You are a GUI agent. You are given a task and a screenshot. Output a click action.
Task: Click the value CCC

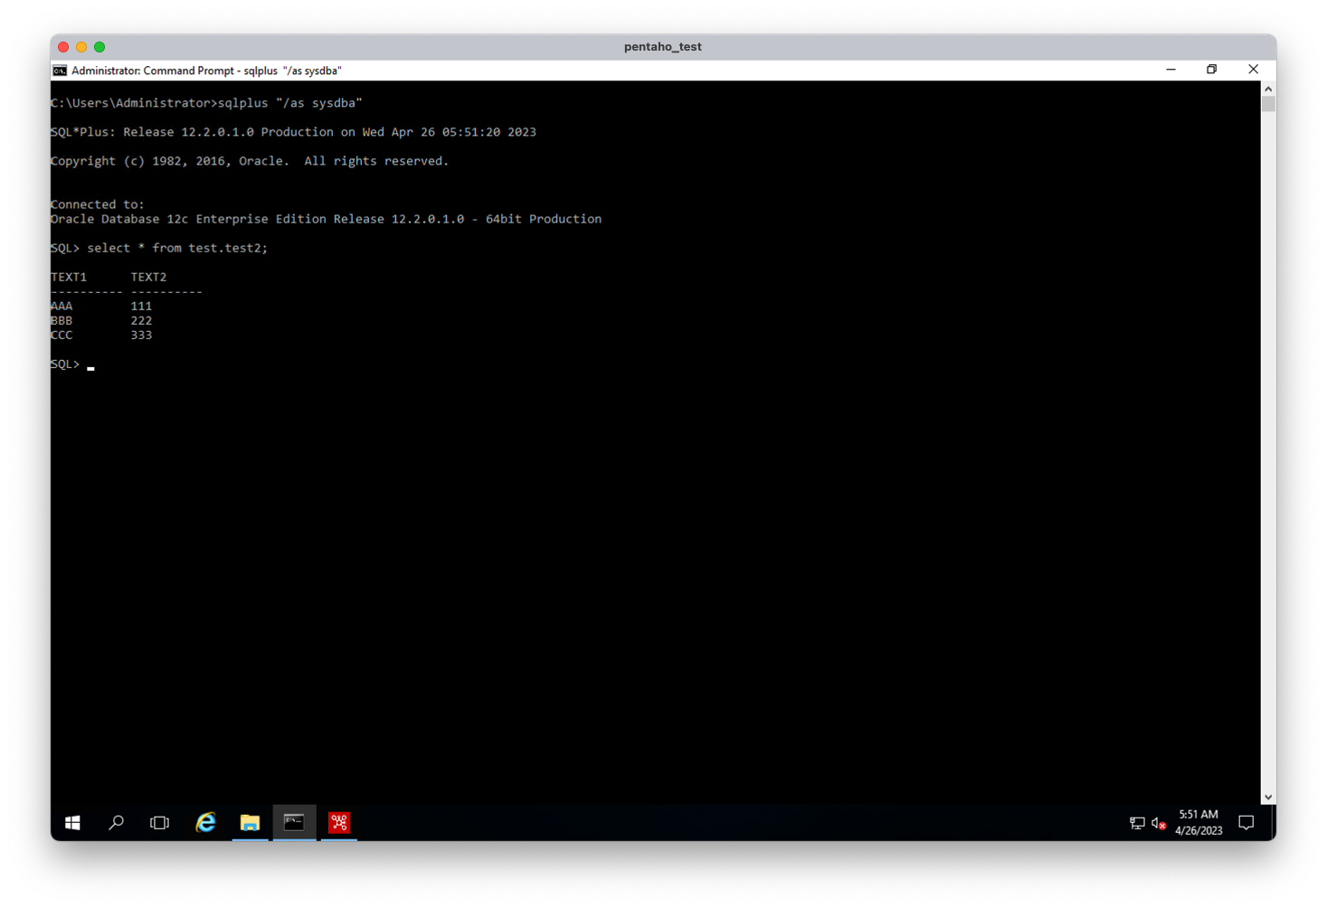[x=62, y=335]
